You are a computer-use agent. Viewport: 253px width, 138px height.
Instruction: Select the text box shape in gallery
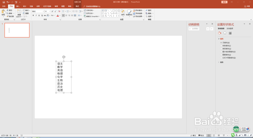pyautogui.click(x=103, y=11)
